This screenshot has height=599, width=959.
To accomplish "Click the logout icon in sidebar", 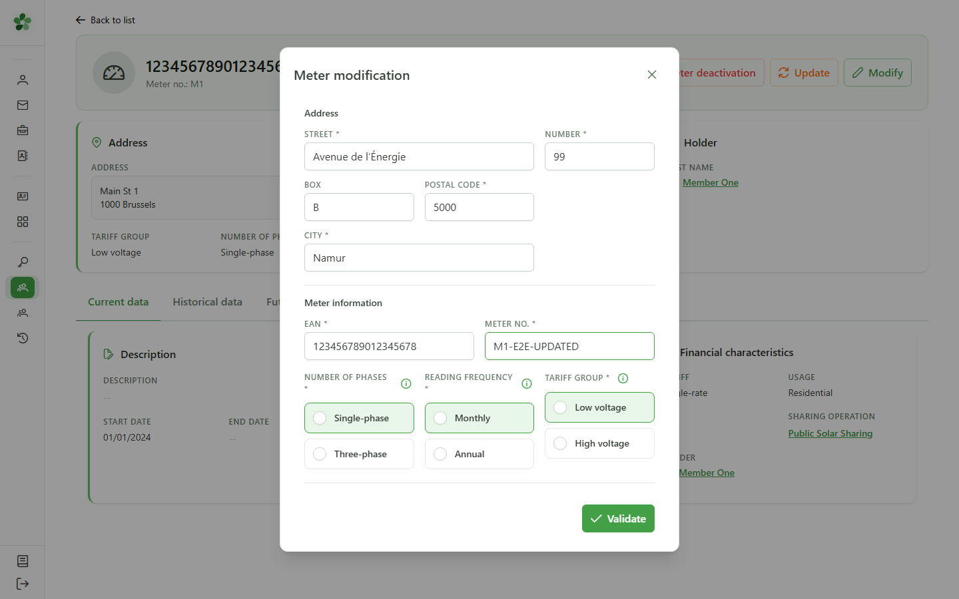I will click(23, 584).
